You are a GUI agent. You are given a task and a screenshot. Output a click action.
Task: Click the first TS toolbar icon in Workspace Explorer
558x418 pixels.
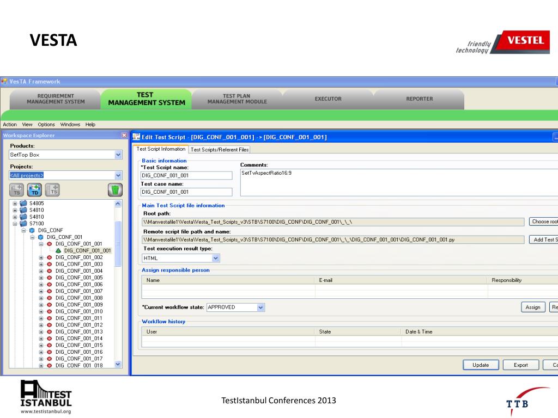pos(16,190)
